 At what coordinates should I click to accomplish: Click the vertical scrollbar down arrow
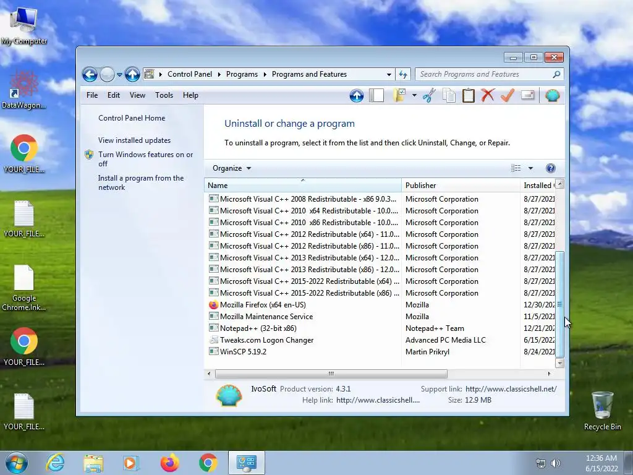[x=559, y=362]
